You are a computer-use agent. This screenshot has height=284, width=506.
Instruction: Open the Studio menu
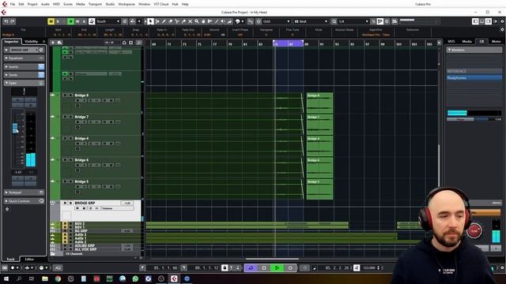(x=110, y=4)
